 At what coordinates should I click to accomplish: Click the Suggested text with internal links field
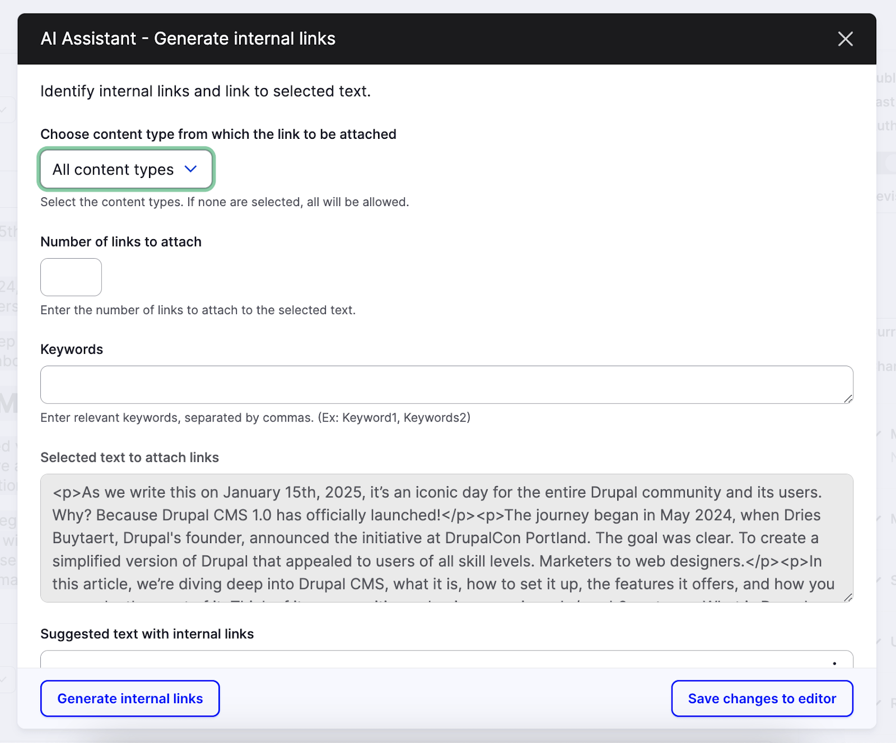446,659
